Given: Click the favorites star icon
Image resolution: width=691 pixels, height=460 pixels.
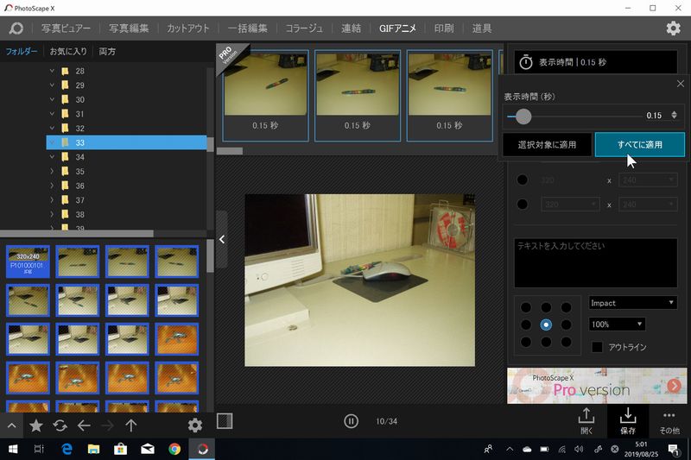Looking at the screenshot, I should pyautogui.click(x=36, y=425).
